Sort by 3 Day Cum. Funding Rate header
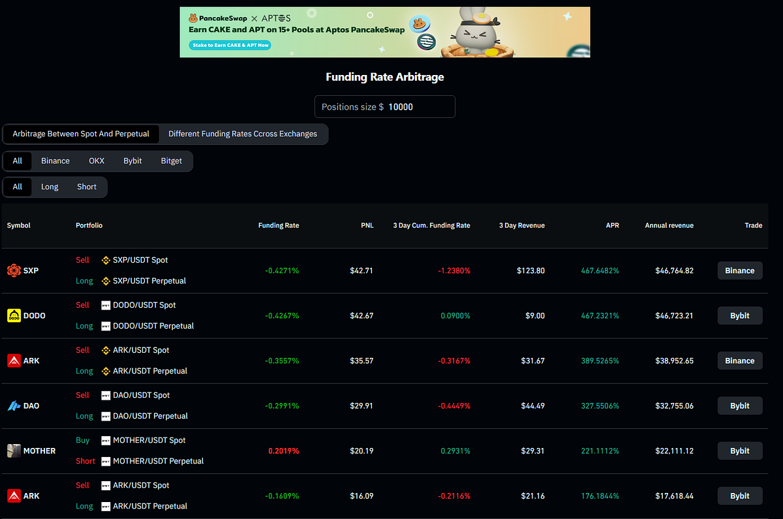Screen dimensions: 783x519 tap(431, 226)
